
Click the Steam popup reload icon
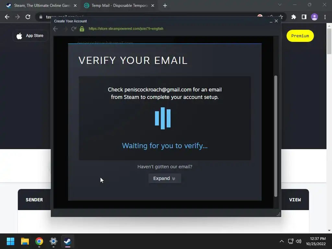click(74, 29)
